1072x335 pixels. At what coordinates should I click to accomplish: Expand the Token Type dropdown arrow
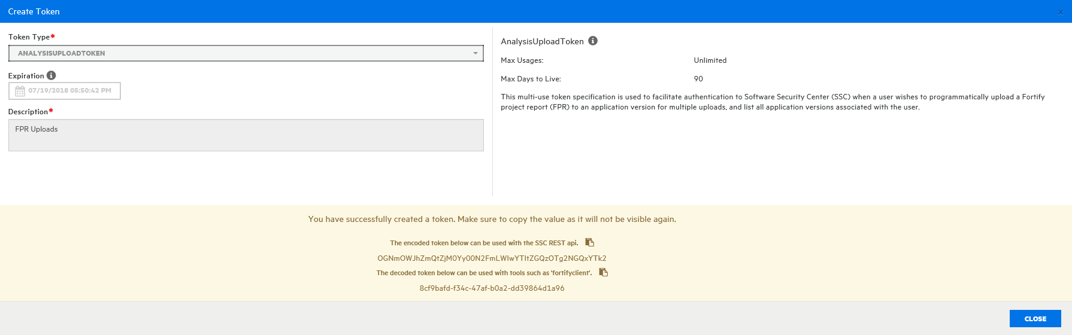click(x=476, y=53)
